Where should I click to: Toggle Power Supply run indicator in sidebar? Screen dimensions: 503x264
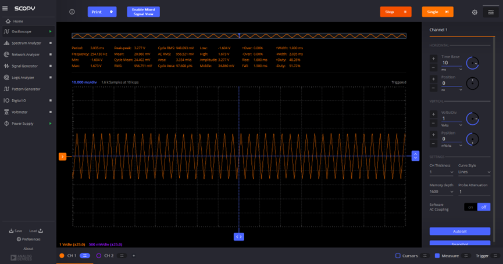pyautogui.click(x=51, y=124)
